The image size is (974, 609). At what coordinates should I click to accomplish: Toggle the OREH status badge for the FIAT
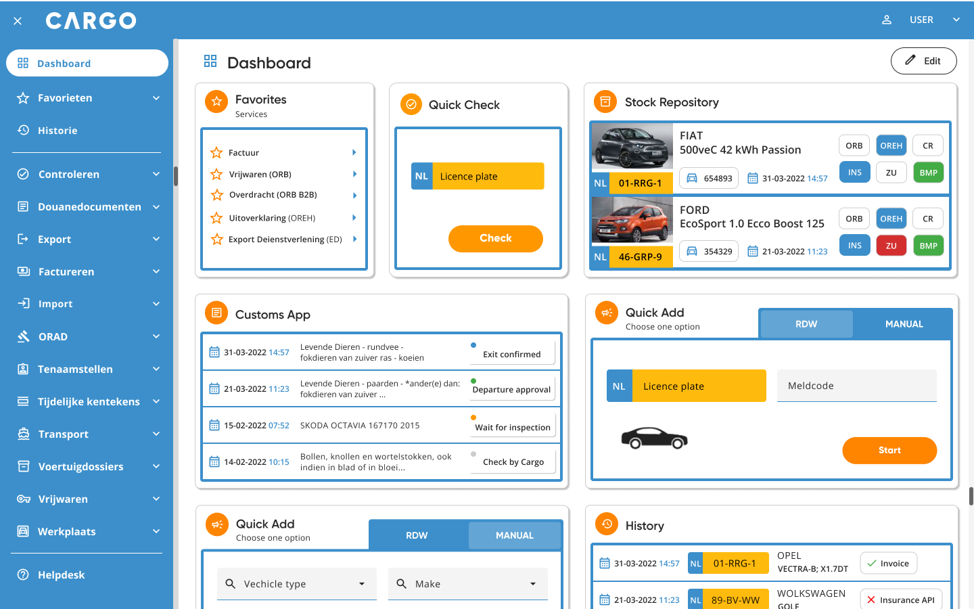(891, 145)
